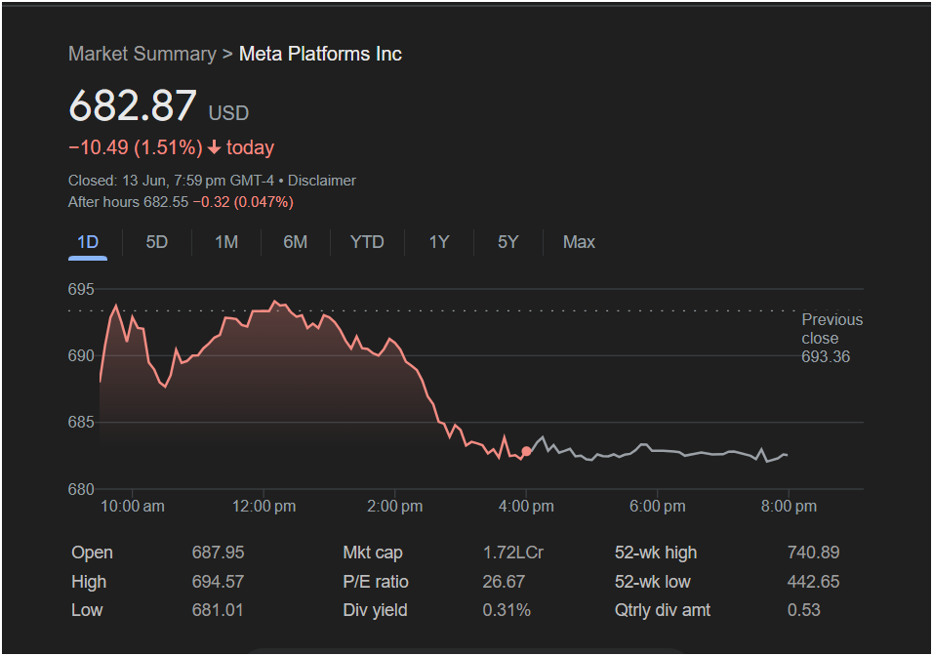
Task: Click the 52-wk high value 740.89
Action: click(813, 553)
